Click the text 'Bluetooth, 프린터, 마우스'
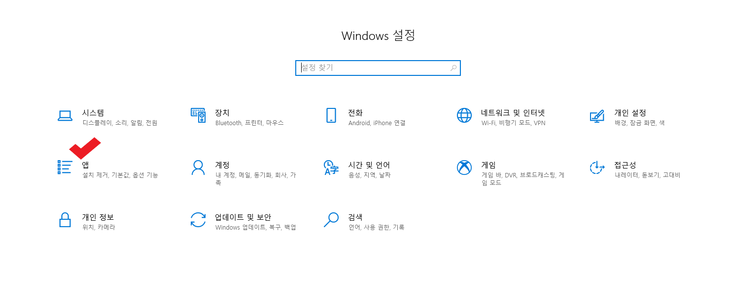 249,123
